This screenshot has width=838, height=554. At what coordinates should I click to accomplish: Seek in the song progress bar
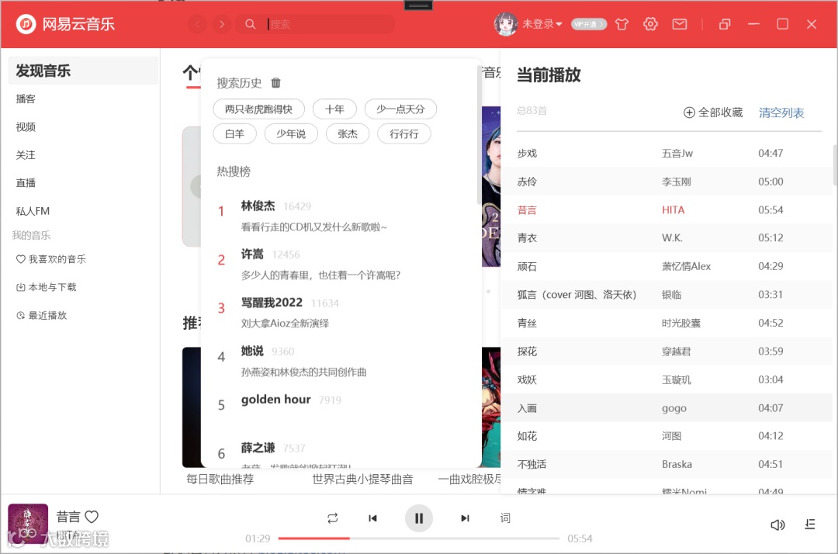[x=418, y=538]
